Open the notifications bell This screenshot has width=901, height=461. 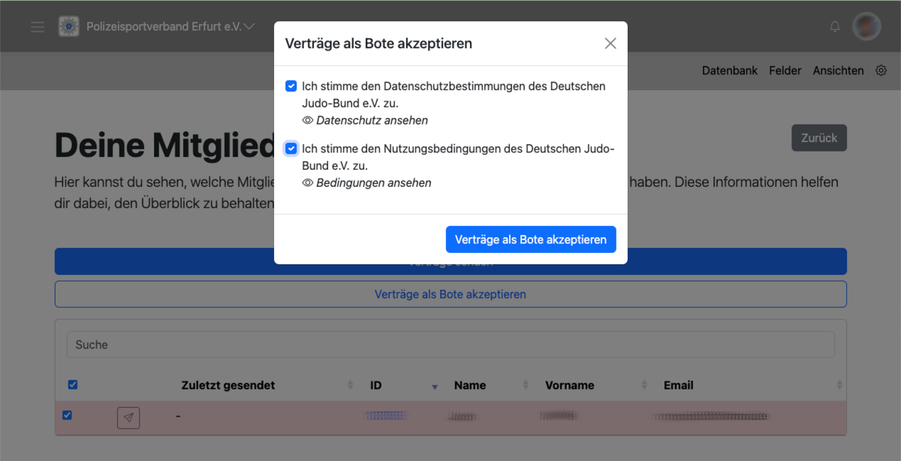tap(835, 26)
